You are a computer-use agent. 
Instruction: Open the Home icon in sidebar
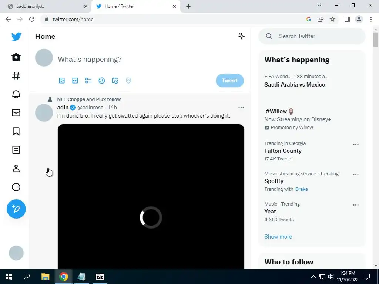pos(16,57)
